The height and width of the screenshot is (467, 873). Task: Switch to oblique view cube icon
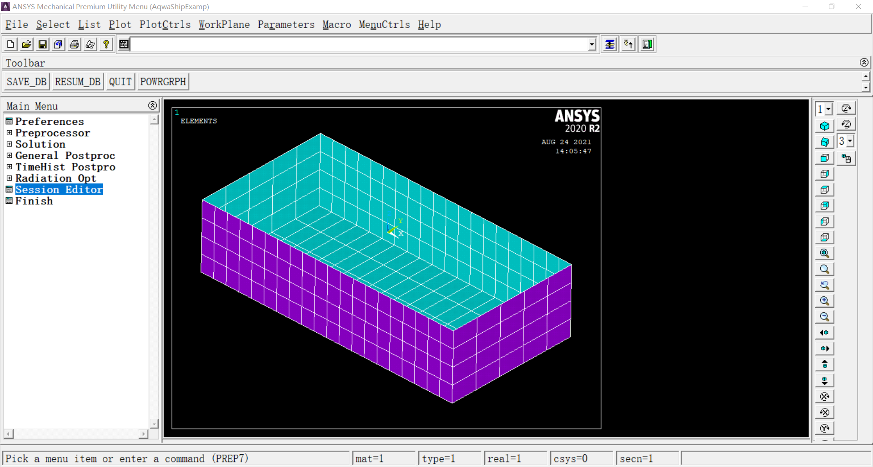824,142
